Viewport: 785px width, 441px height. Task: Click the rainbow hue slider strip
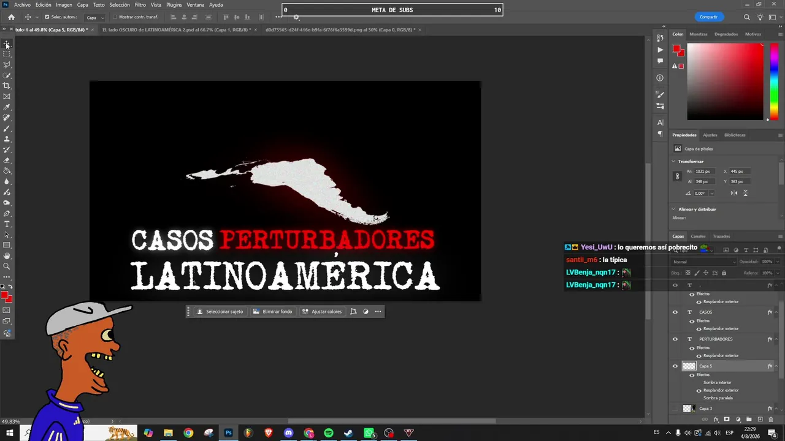click(774, 82)
